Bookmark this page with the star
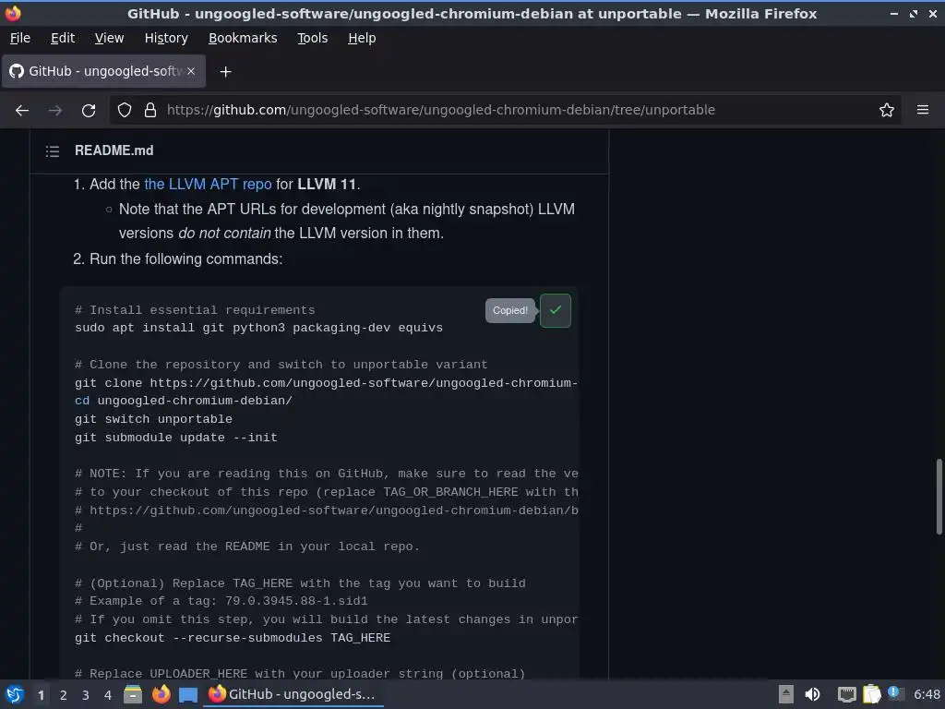945x709 pixels. click(x=887, y=111)
